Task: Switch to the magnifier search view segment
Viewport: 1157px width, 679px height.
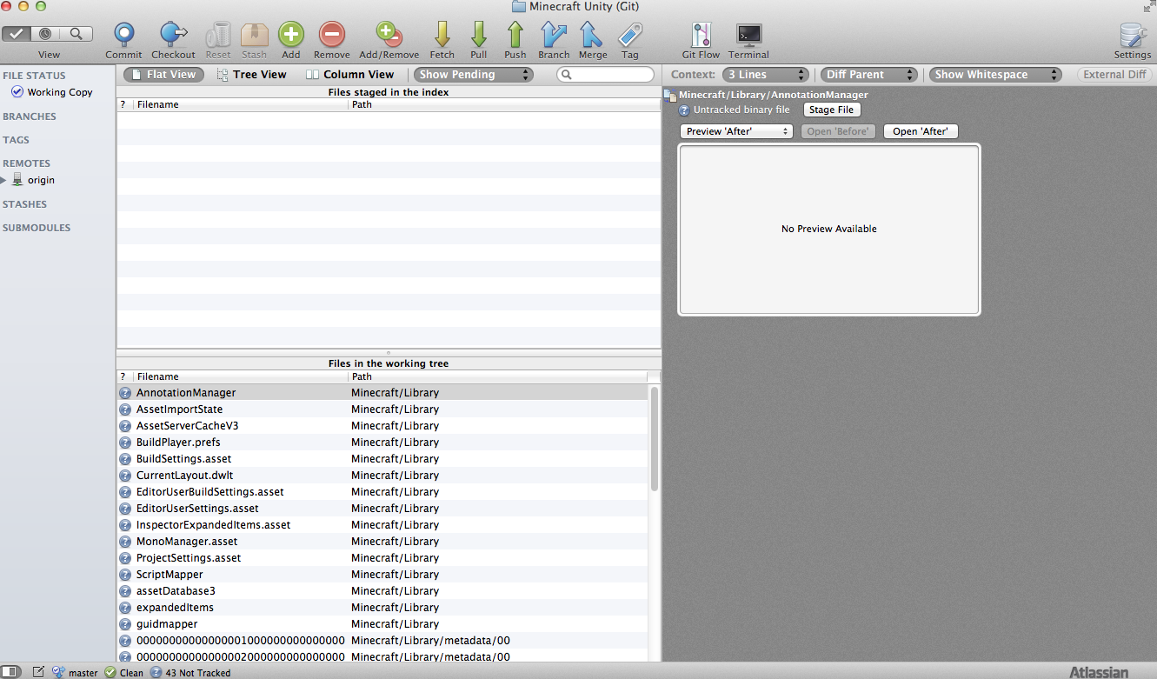Action: 77,34
